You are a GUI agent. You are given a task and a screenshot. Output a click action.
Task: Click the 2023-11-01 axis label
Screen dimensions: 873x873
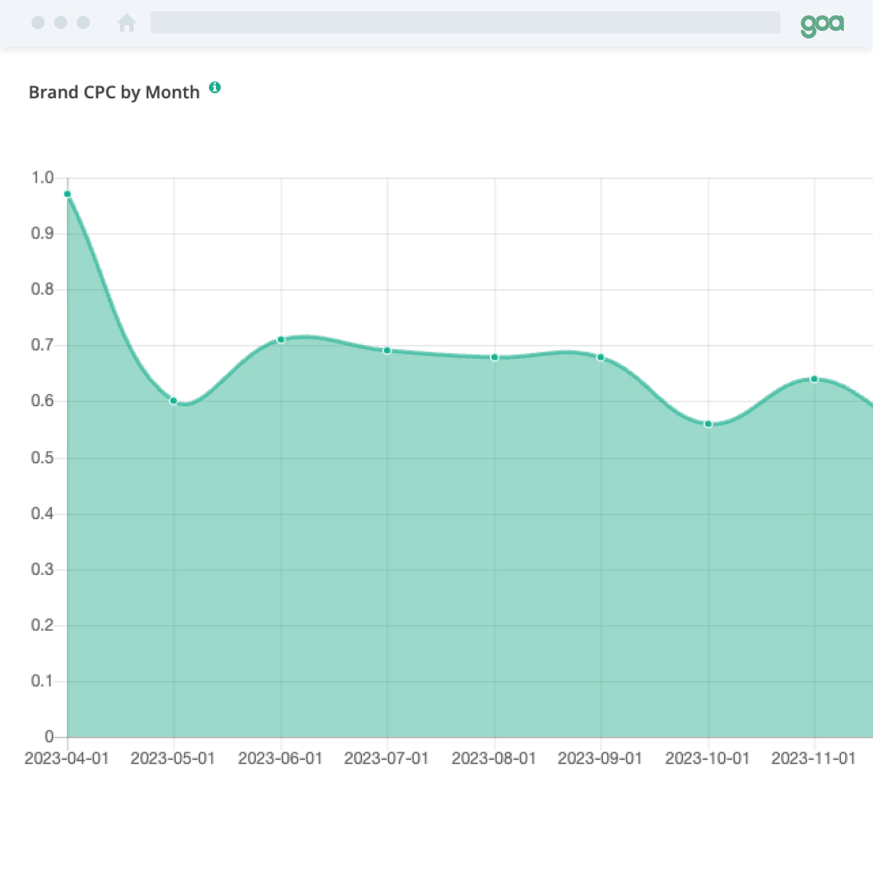click(814, 758)
